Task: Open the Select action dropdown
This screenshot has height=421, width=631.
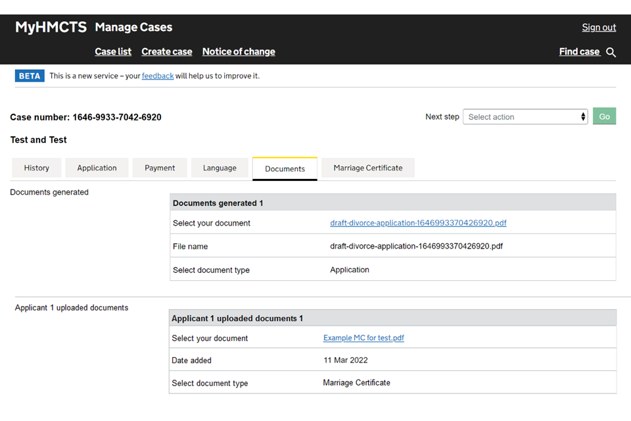Action: pyautogui.click(x=525, y=117)
